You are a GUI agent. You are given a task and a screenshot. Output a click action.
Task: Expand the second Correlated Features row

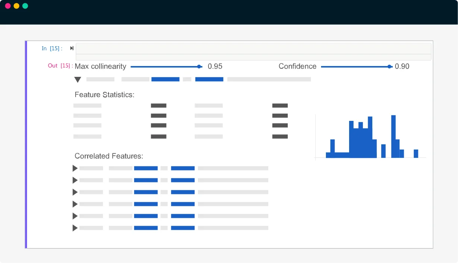(x=75, y=180)
